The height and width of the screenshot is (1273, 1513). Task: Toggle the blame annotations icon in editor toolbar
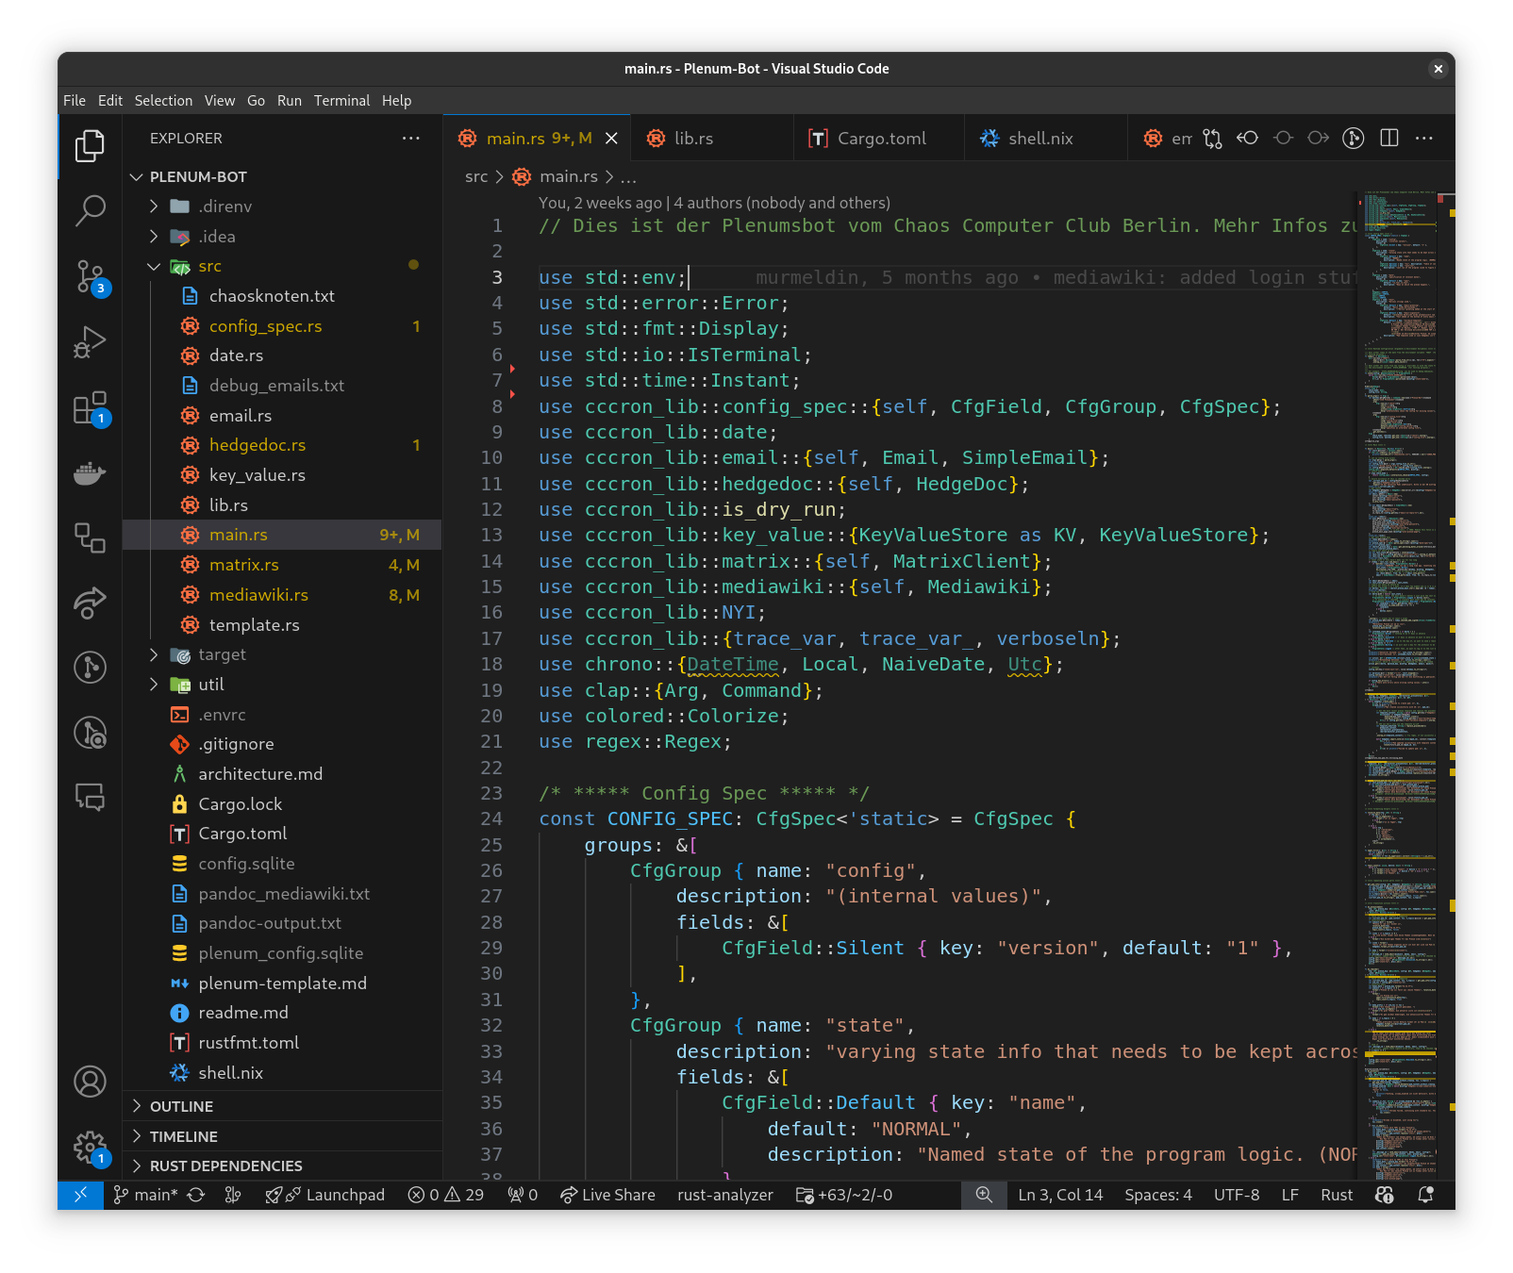[x=1353, y=139]
